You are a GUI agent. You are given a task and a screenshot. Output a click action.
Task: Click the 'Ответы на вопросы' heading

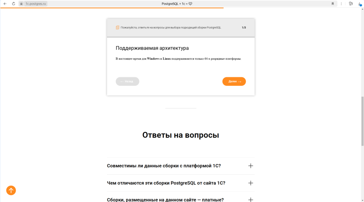(181, 135)
